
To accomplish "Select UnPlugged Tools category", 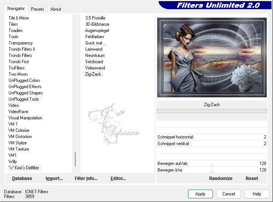I will tap(24, 99).
